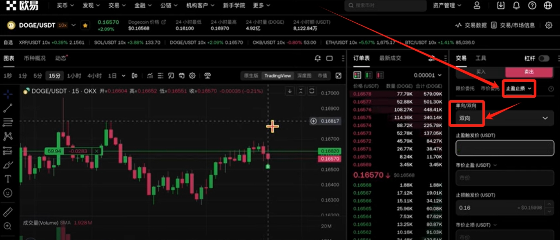Click the globe language icon

(x=548, y=6)
